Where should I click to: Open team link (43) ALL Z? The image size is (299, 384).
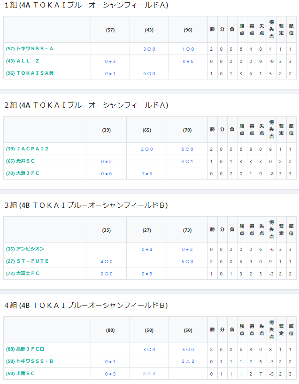(x=23, y=61)
